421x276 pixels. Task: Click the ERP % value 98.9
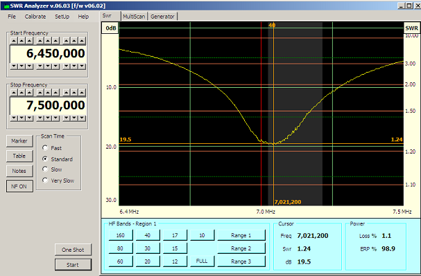point(388,249)
